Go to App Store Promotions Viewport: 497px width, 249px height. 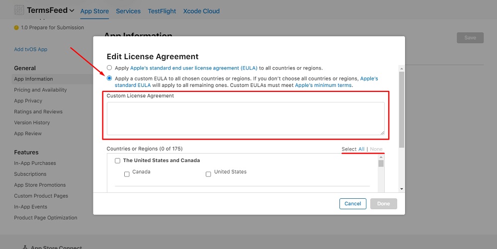click(x=40, y=185)
